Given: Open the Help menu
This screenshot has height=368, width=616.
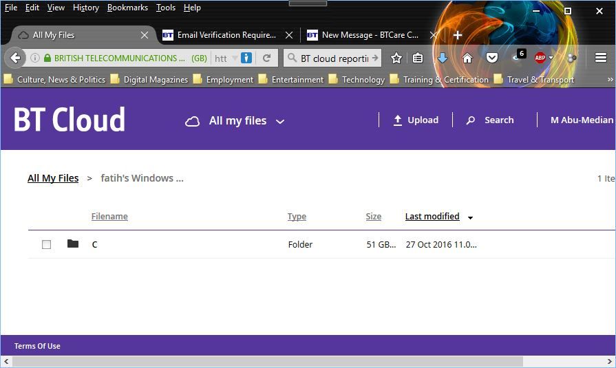Looking at the screenshot, I should pos(192,8).
